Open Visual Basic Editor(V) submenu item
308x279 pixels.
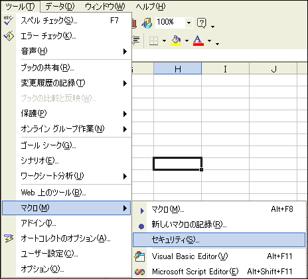click(x=219, y=256)
